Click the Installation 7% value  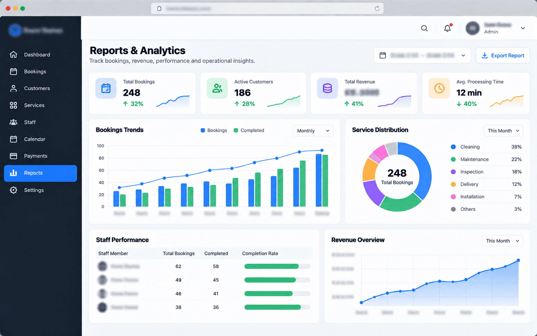click(x=518, y=197)
